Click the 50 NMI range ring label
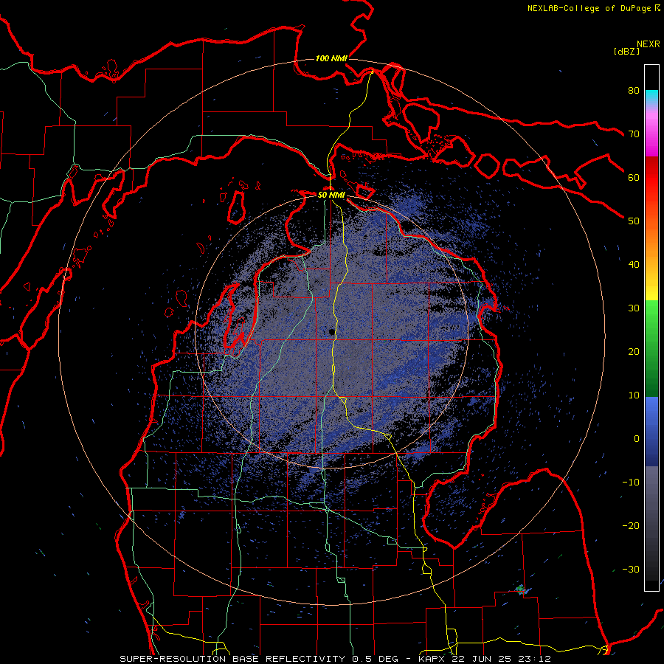The width and height of the screenshot is (664, 664). [331, 196]
